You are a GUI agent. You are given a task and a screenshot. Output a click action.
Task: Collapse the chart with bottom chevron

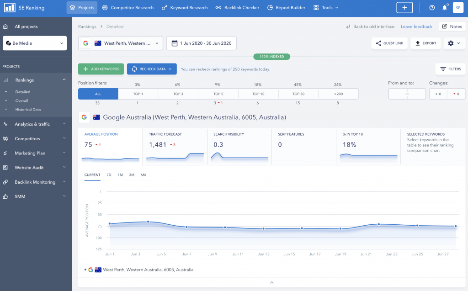pyautogui.click(x=271, y=283)
